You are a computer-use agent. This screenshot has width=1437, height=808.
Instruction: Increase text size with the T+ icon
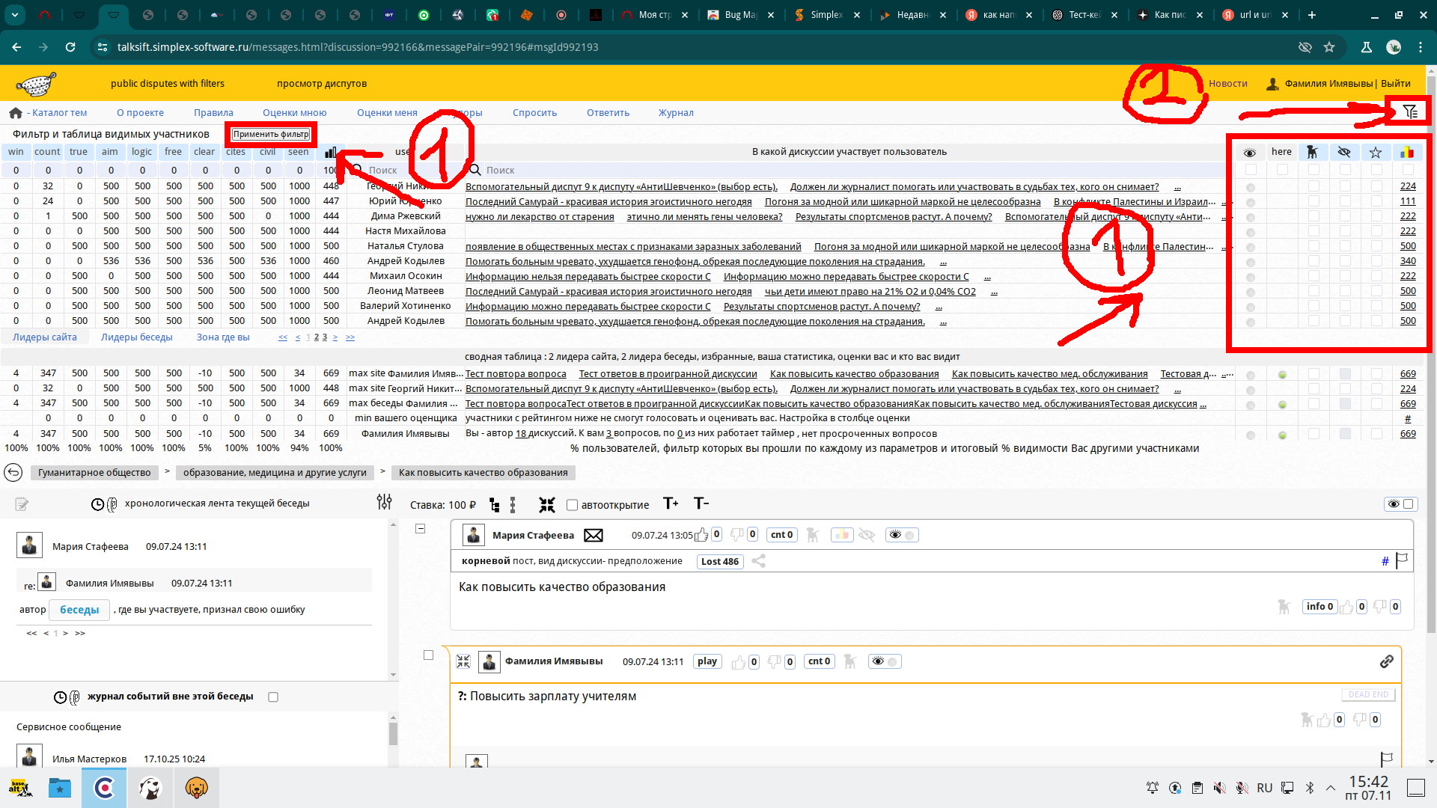pos(670,504)
